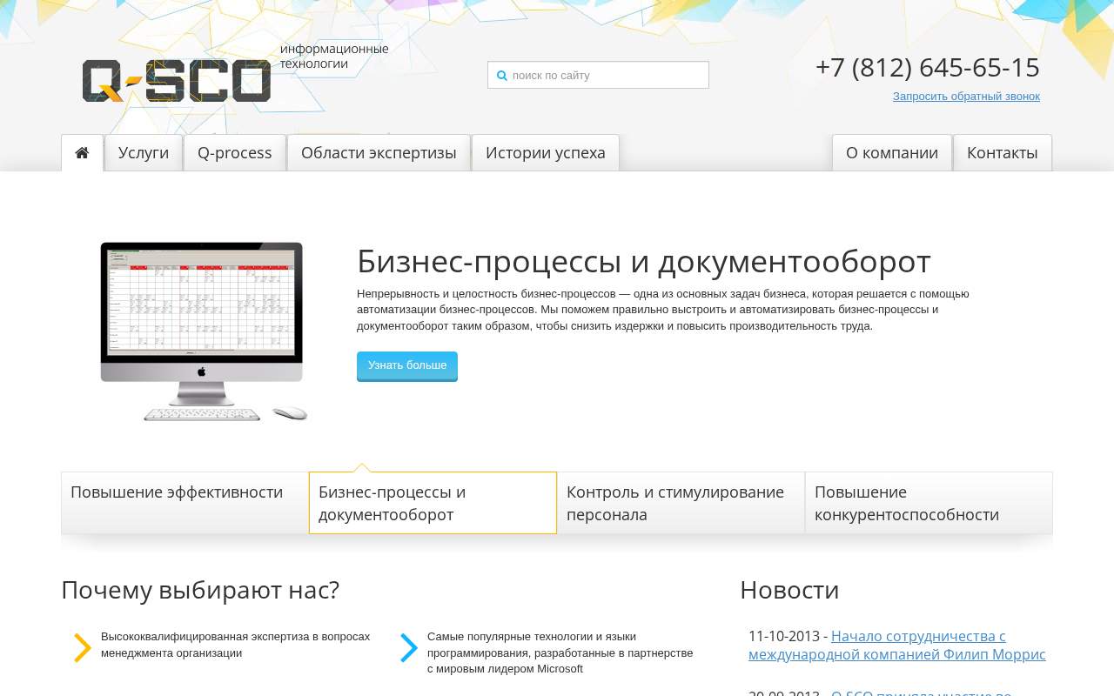This screenshot has width=1114, height=696.
Task: Open the Филип Моррис news link
Action: (x=897, y=646)
